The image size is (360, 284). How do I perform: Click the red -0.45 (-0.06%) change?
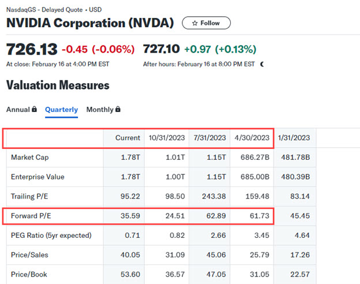(98, 49)
